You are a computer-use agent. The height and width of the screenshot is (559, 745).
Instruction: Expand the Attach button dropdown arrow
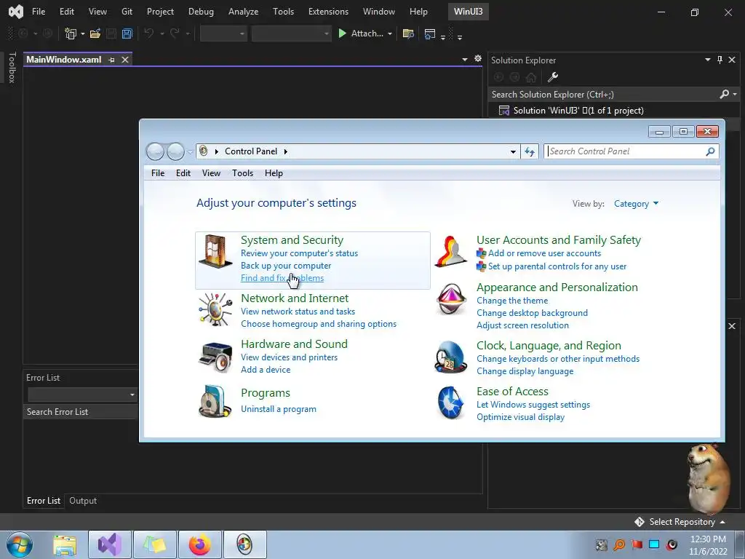tap(390, 33)
